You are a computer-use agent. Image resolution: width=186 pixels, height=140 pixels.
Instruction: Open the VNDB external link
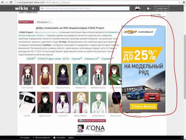tap(31, 58)
